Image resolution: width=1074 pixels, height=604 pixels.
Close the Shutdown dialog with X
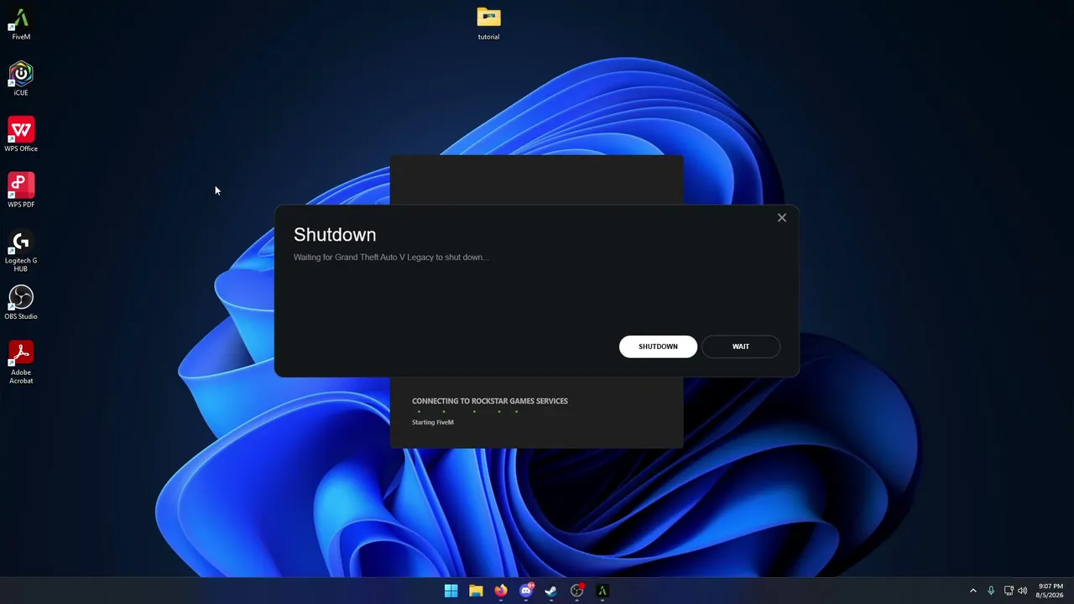click(782, 218)
